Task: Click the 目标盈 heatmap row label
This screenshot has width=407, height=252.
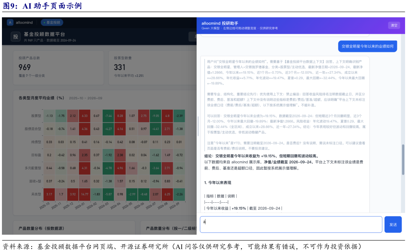Action: (36, 155)
